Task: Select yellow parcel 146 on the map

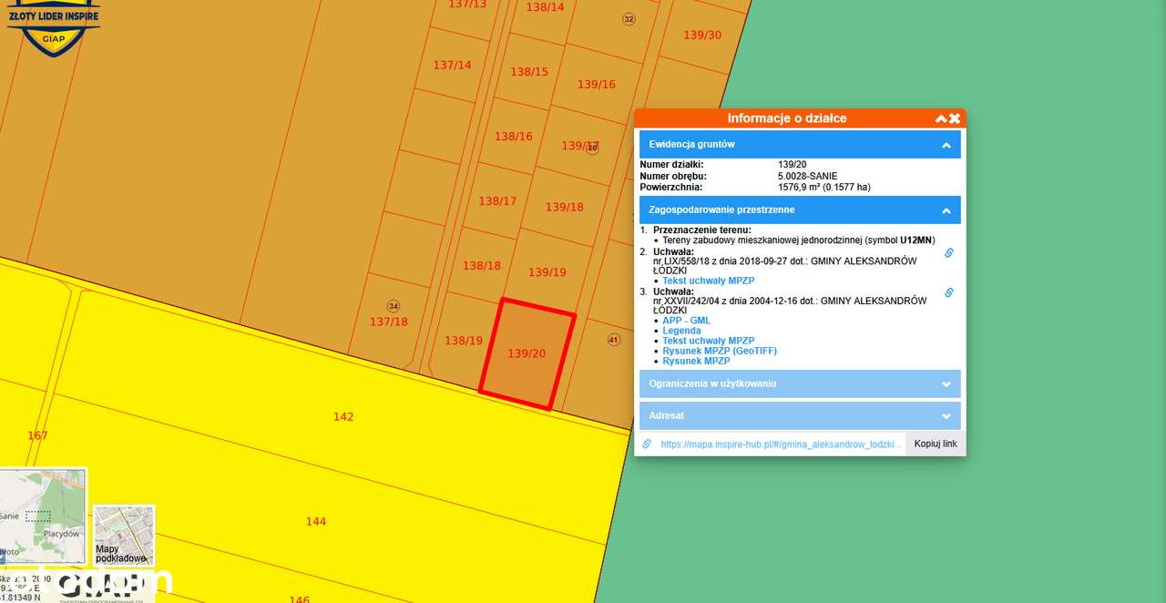Action: coord(299,599)
